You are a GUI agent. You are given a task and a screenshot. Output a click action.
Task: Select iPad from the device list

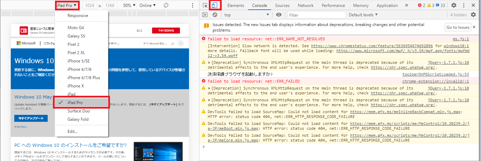[82, 94]
